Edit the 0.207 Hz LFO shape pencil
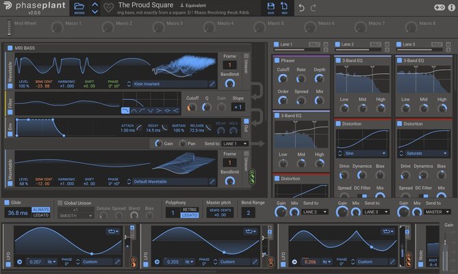The width and height of the screenshot is (458, 274). (x=118, y=262)
